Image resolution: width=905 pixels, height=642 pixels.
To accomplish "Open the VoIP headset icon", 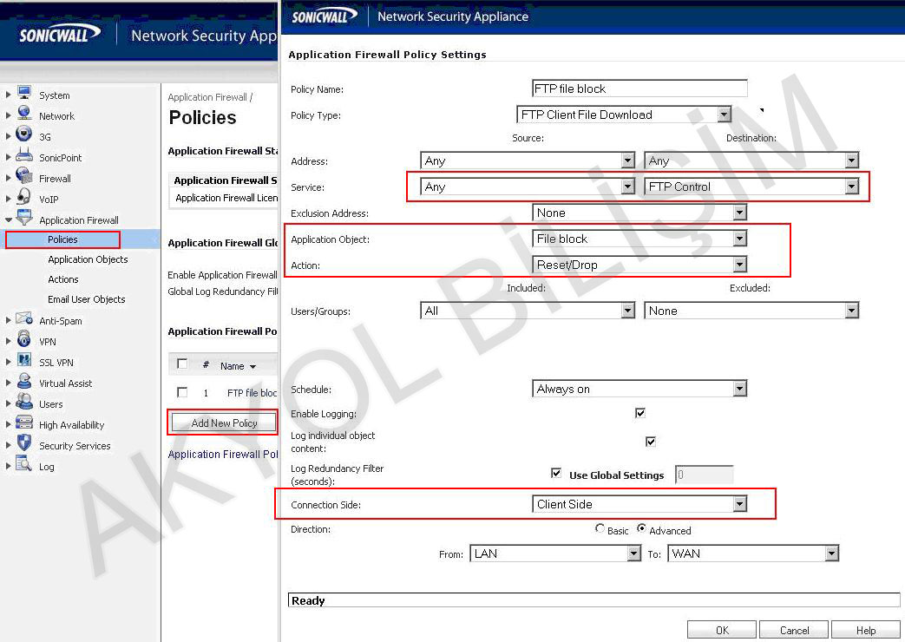I will pyautogui.click(x=24, y=199).
